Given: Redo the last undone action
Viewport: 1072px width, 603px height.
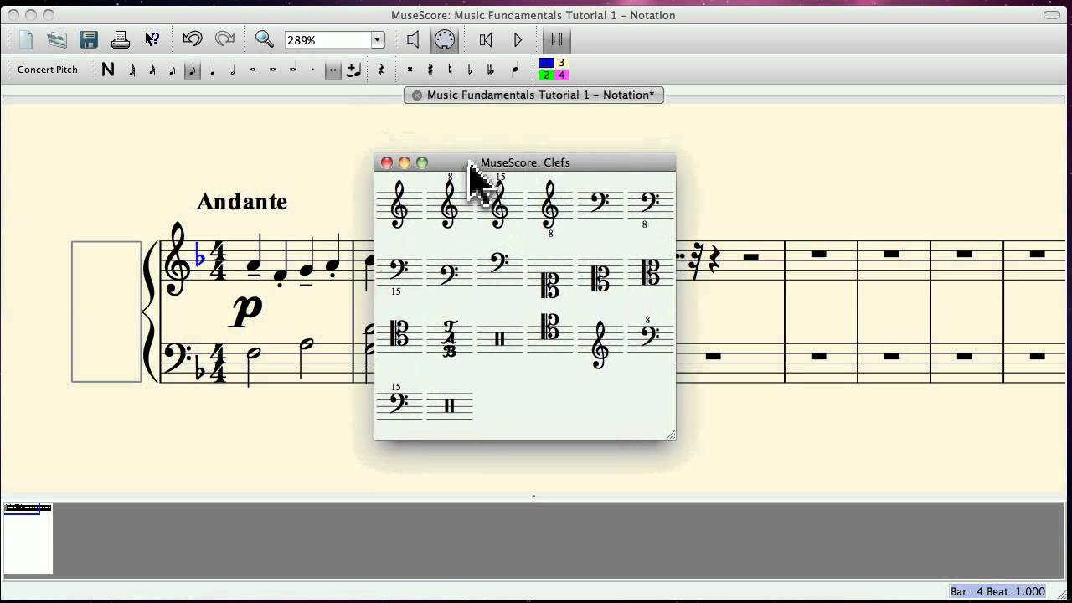Looking at the screenshot, I should 224,39.
